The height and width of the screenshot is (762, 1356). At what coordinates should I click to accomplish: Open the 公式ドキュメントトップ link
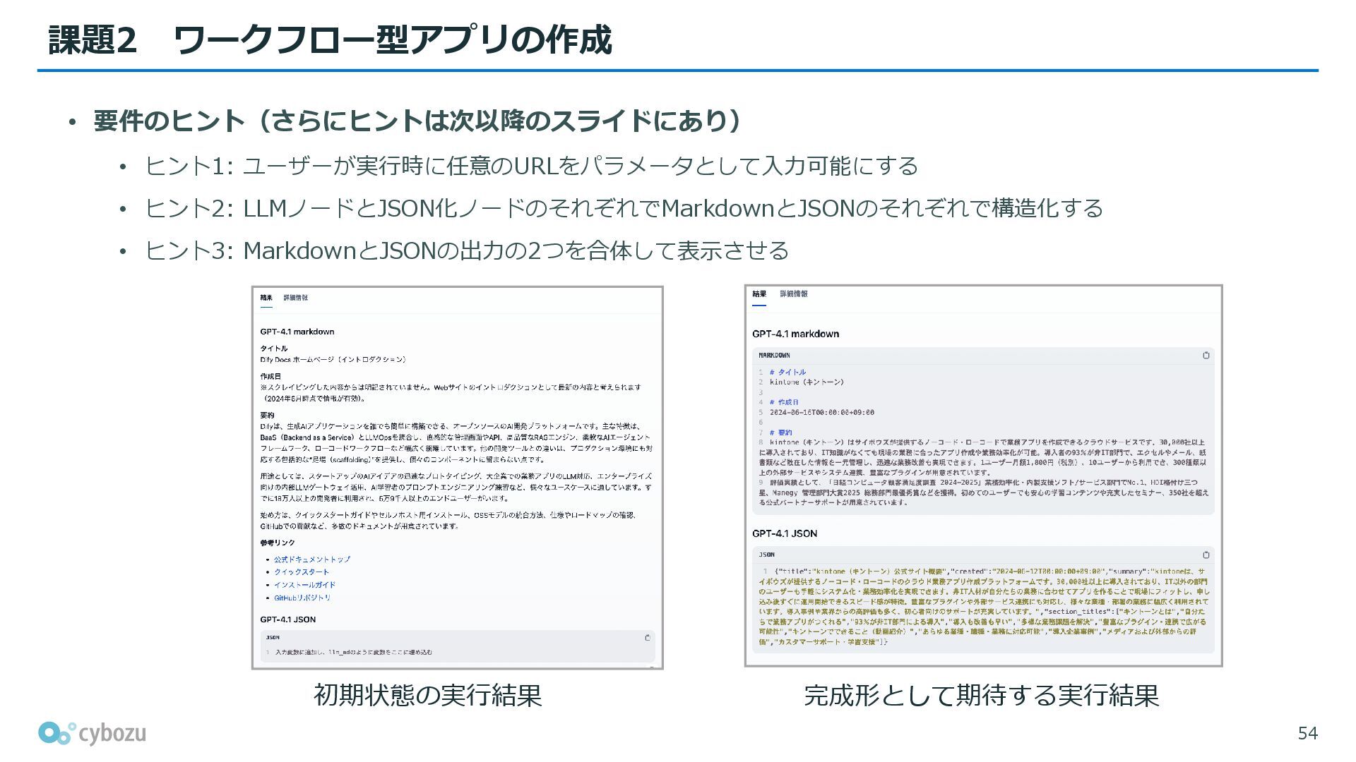click(x=312, y=560)
